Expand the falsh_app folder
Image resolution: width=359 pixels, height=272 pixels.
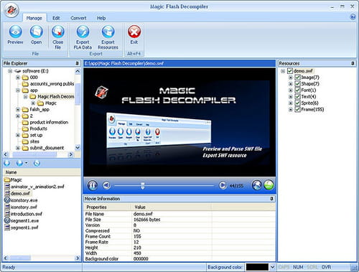pos(18,110)
